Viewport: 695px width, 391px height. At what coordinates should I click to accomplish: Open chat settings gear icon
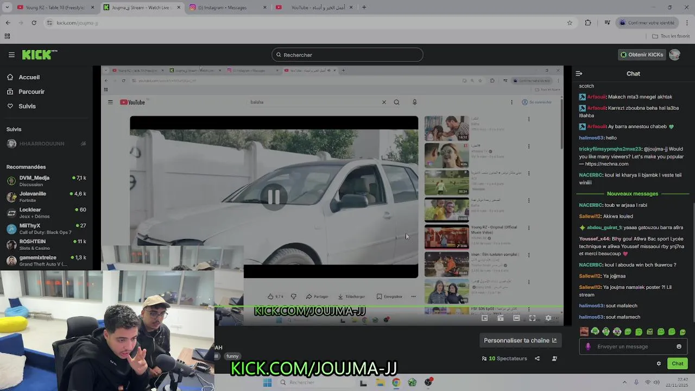coord(659,363)
